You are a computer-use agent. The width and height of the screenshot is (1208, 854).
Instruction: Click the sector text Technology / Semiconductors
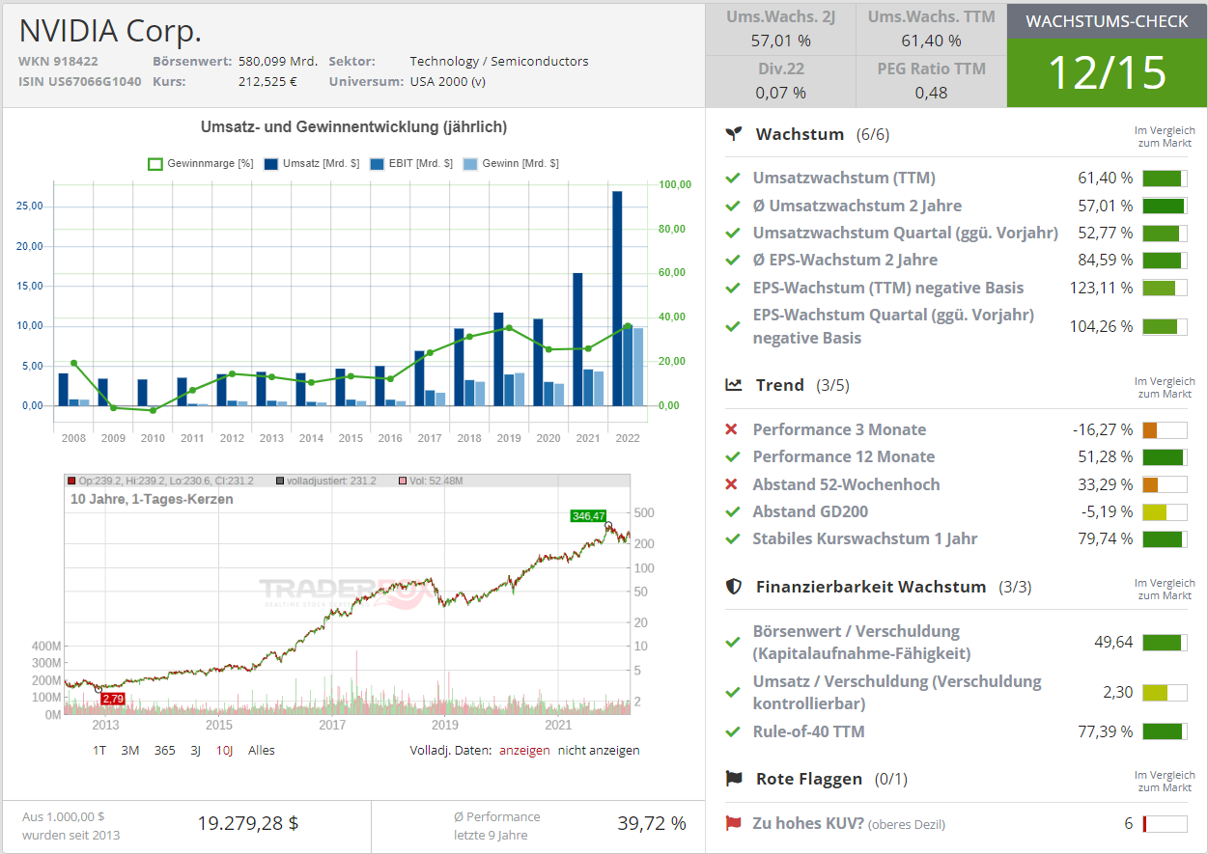pos(499,61)
